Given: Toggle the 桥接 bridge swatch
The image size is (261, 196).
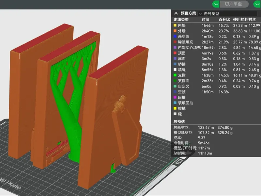Looking at the screenshot, I should click(x=175, y=64).
